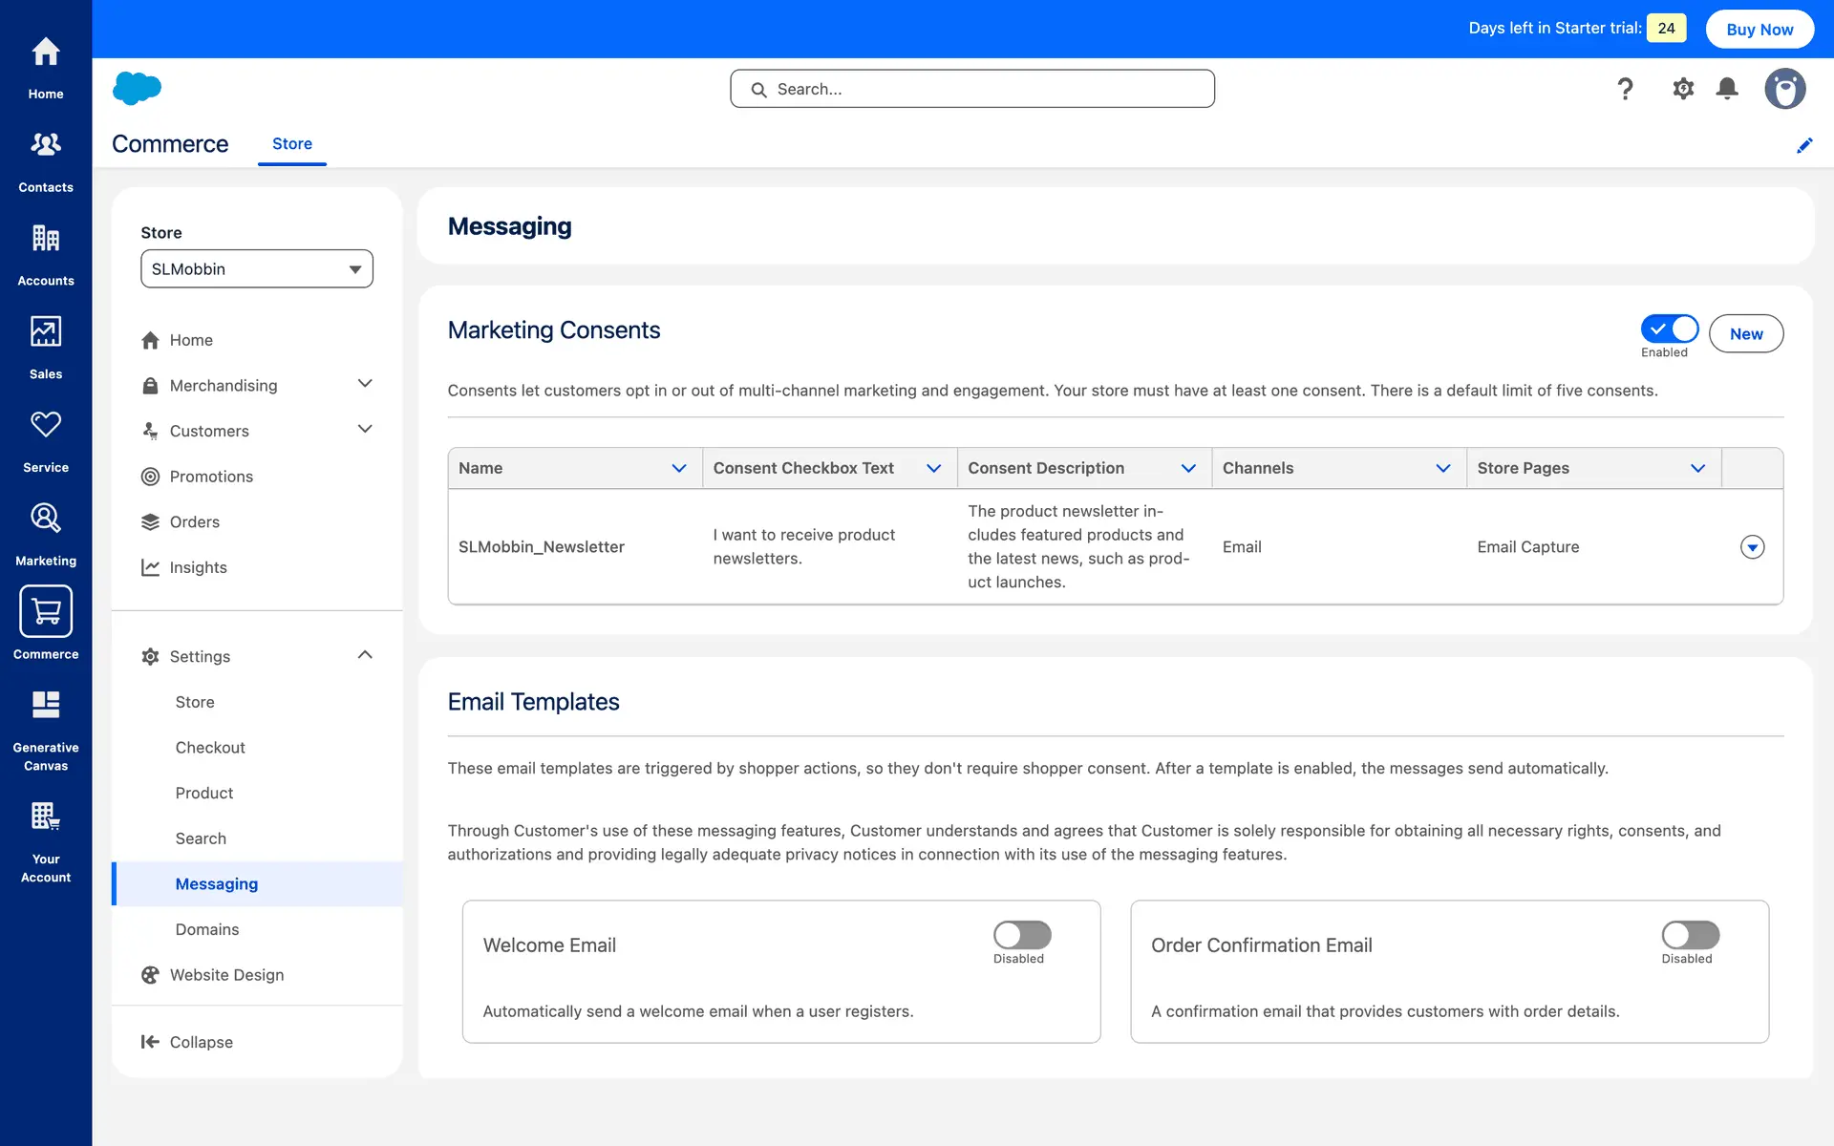1834x1146 pixels.
Task: Open the SLMobbin store dropdown
Action: point(256,269)
